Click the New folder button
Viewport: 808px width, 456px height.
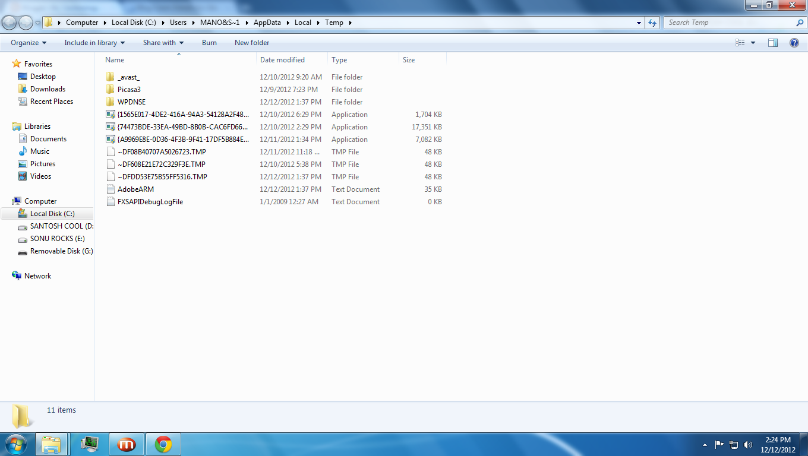[251, 42]
